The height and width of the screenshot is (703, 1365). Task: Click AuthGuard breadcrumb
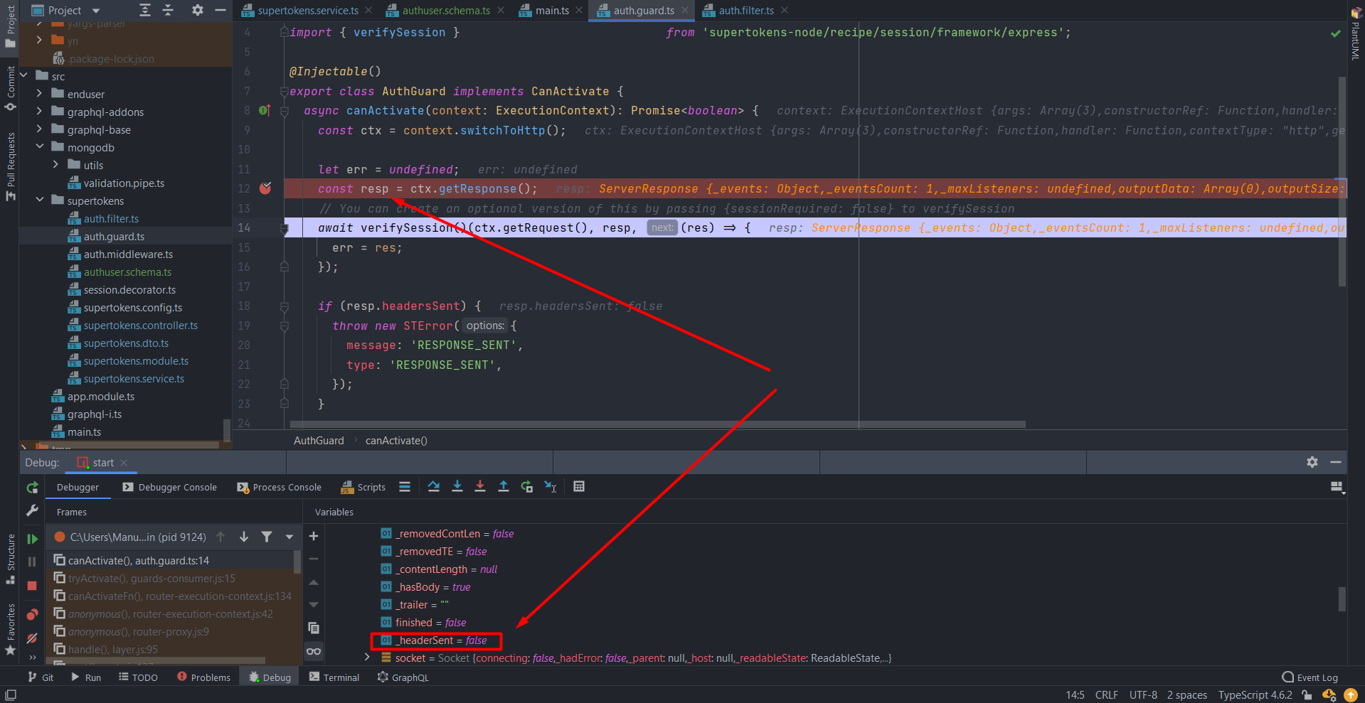coord(319,441)
